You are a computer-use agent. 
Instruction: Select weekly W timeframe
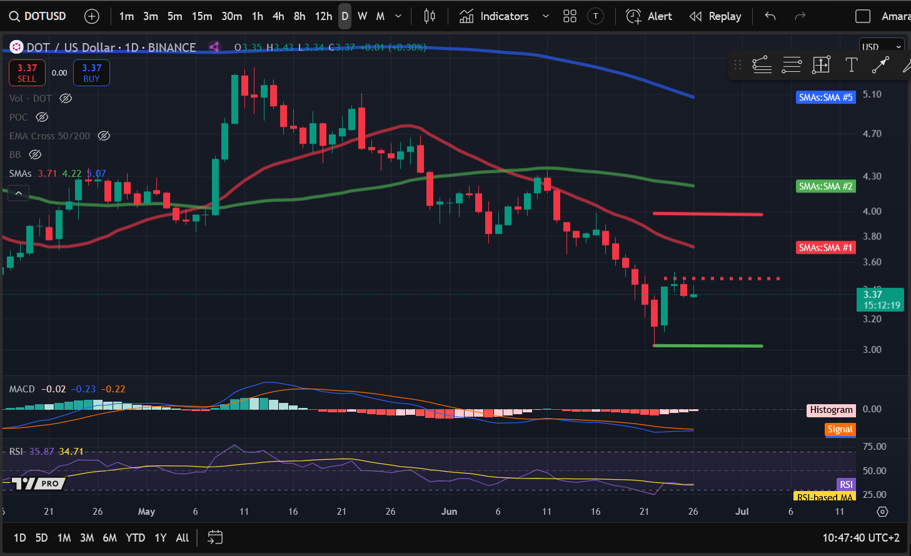pyautogui.click(x=363, y=16)
